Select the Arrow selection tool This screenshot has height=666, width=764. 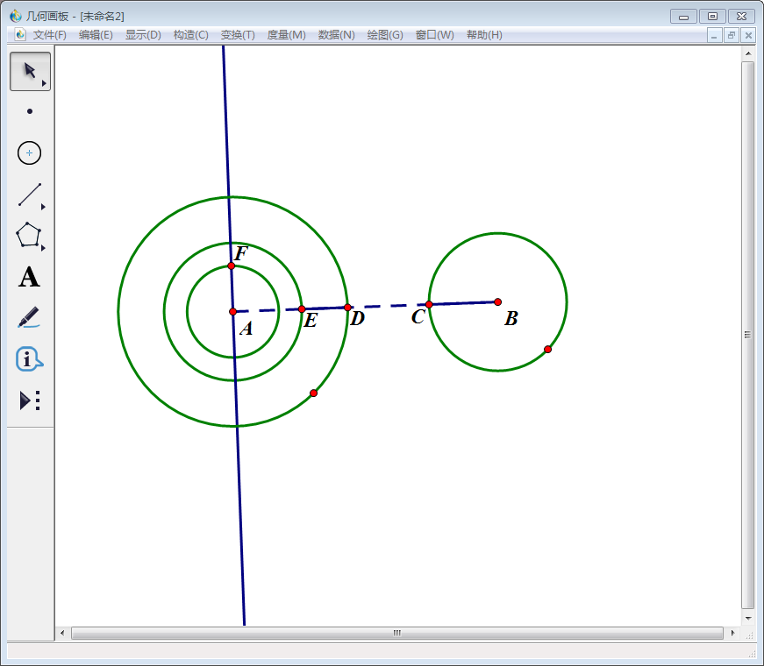pos(29,71)
